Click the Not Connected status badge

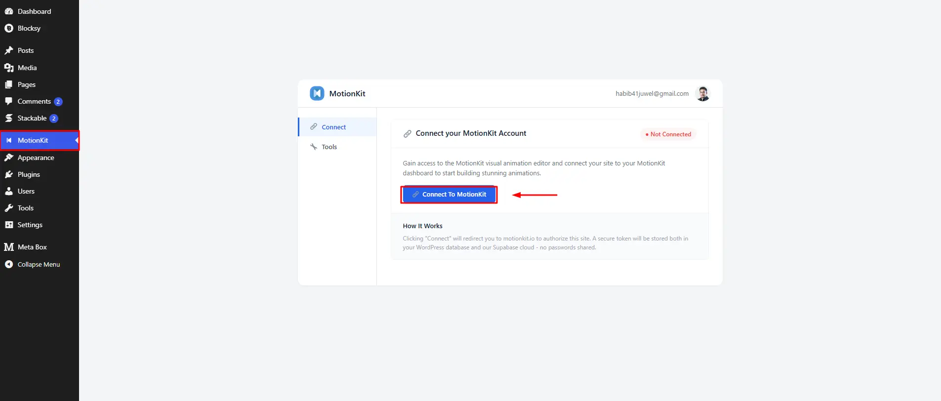pos(668,134)
